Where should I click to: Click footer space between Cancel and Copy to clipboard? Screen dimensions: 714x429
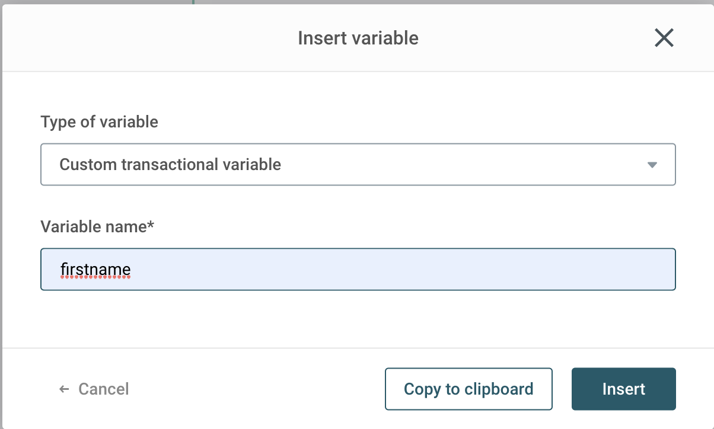[x=255, y=389]
